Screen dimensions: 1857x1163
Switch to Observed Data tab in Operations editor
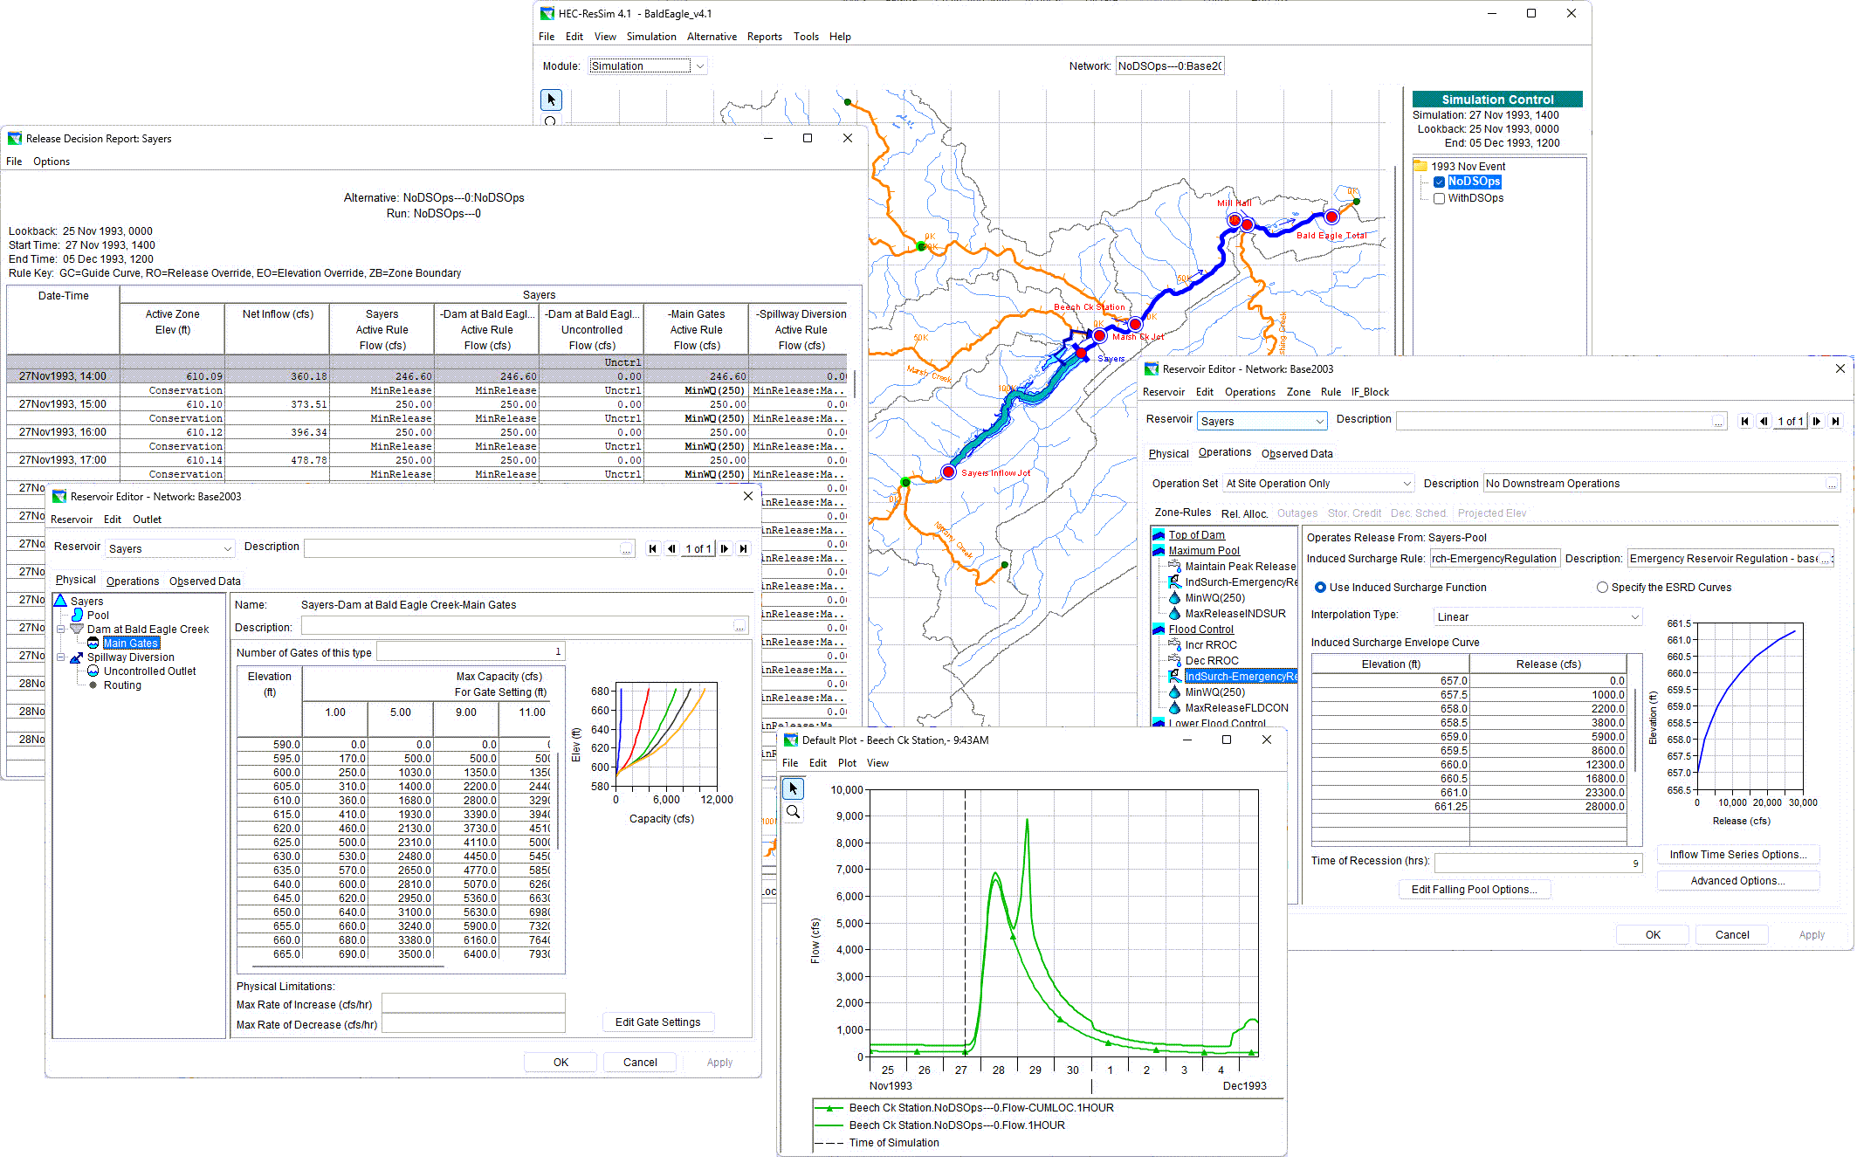pos(1296,454)
